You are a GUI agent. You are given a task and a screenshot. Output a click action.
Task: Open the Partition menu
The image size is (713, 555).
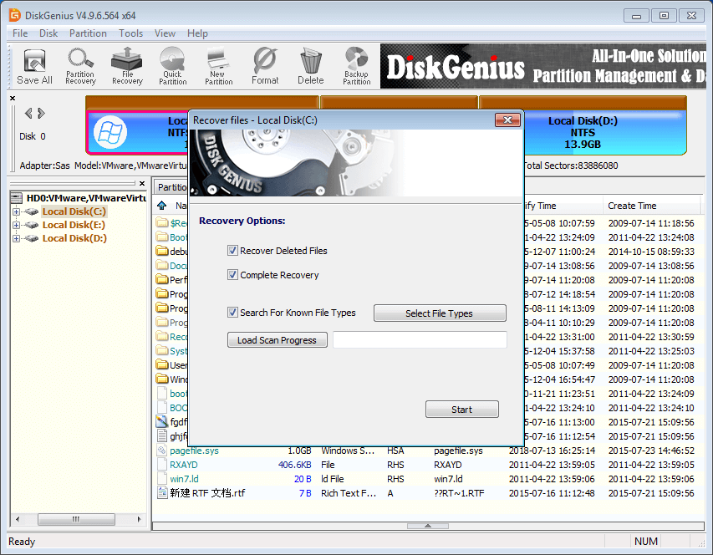88,33
